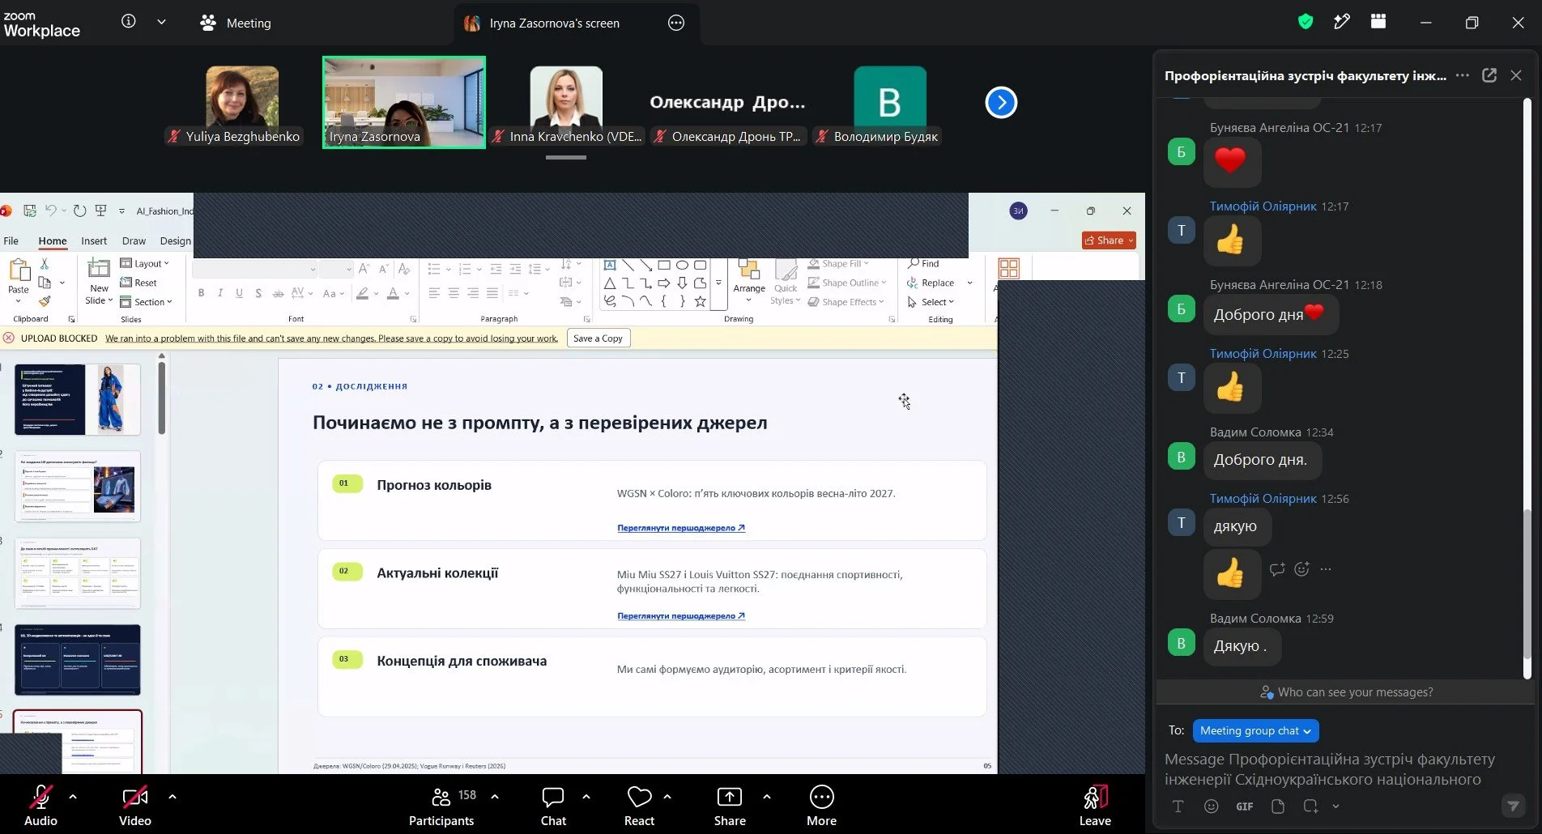Image resolution: width=1542 pixels, height=834 pixels.
Task: Open the New Slide dropdown
Action: click(100, 295)
